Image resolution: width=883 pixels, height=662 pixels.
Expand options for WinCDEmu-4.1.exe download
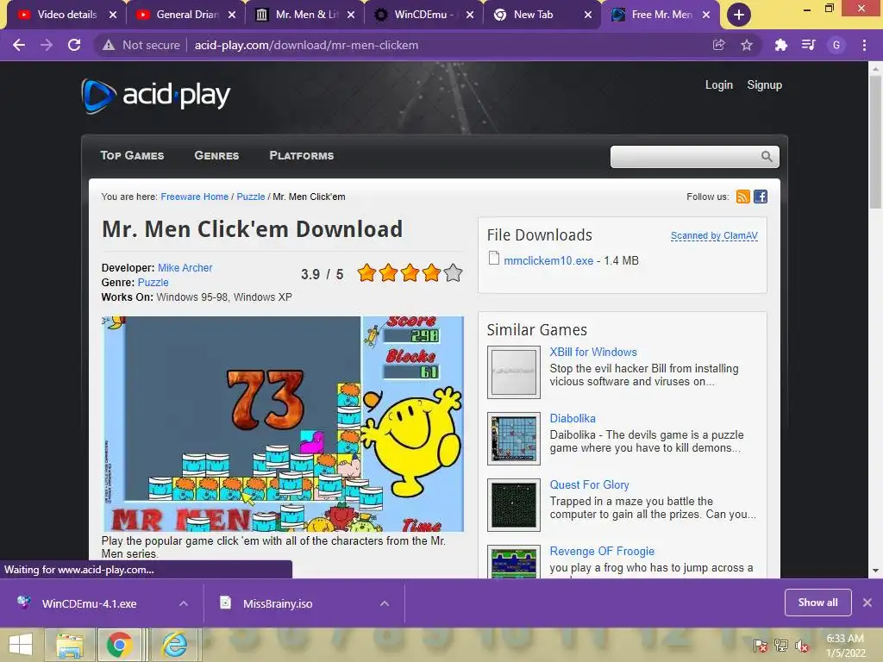coord(183,603)
